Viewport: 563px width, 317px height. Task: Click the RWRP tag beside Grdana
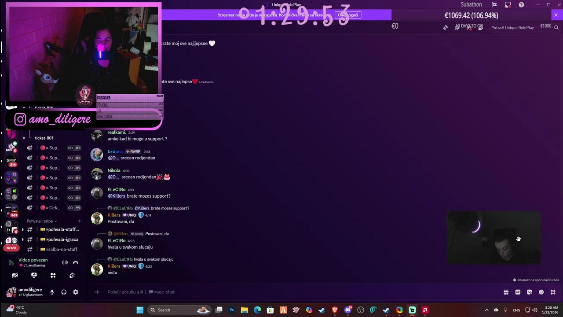pyautogui.click(x=133, y=151)
